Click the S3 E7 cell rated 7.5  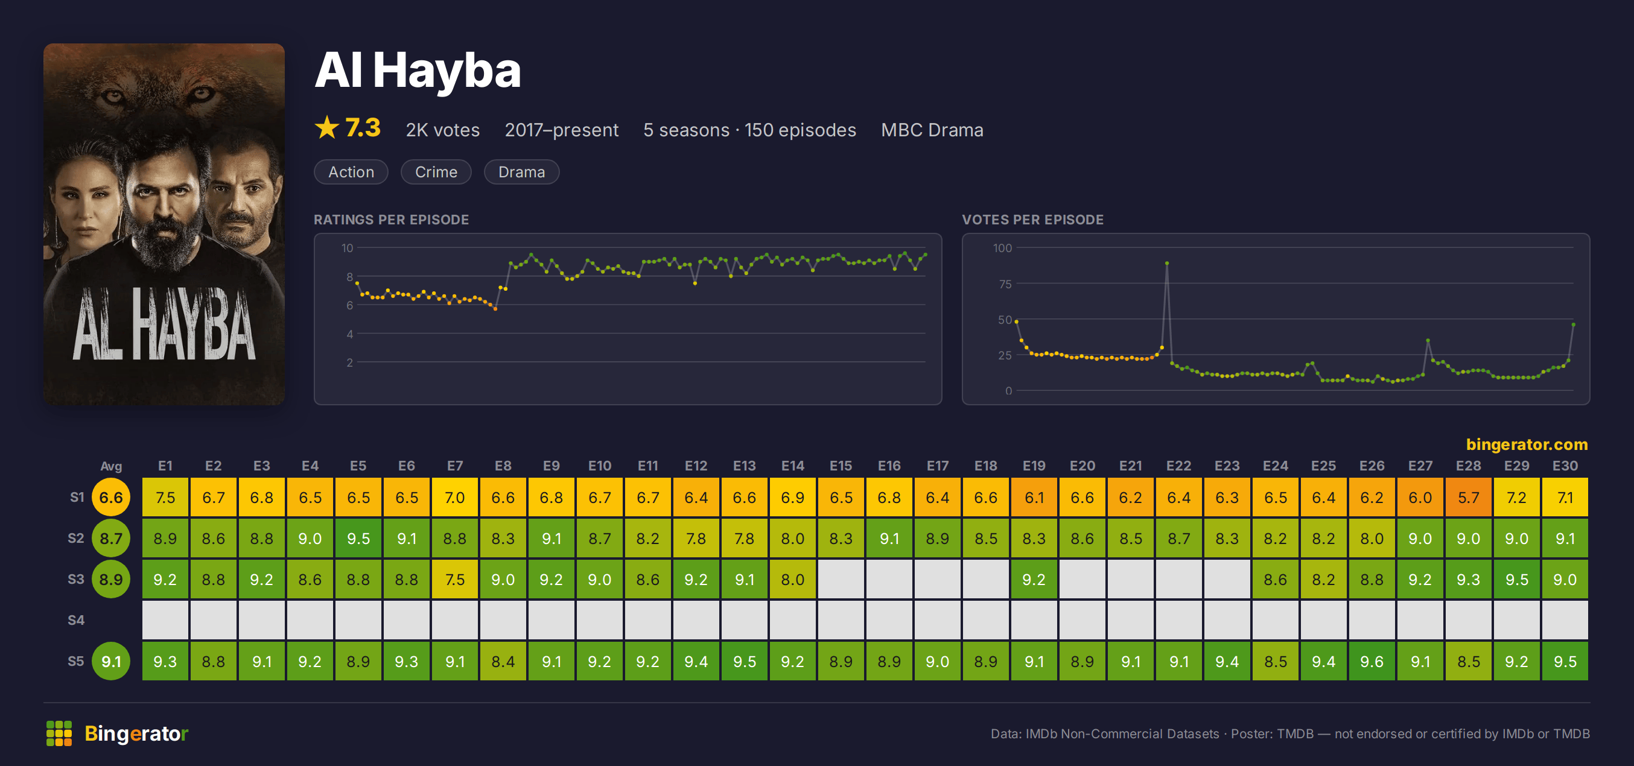coord(455,579)
